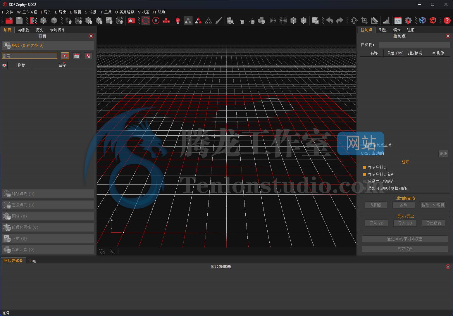Click the red circular orbit rotation icon

pyautogui.click(x=146, y=20)
